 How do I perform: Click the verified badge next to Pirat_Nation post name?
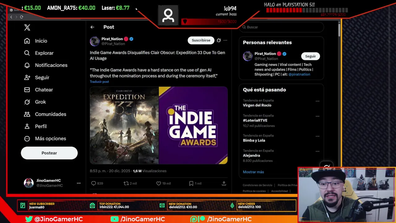[x=131, y=39]
